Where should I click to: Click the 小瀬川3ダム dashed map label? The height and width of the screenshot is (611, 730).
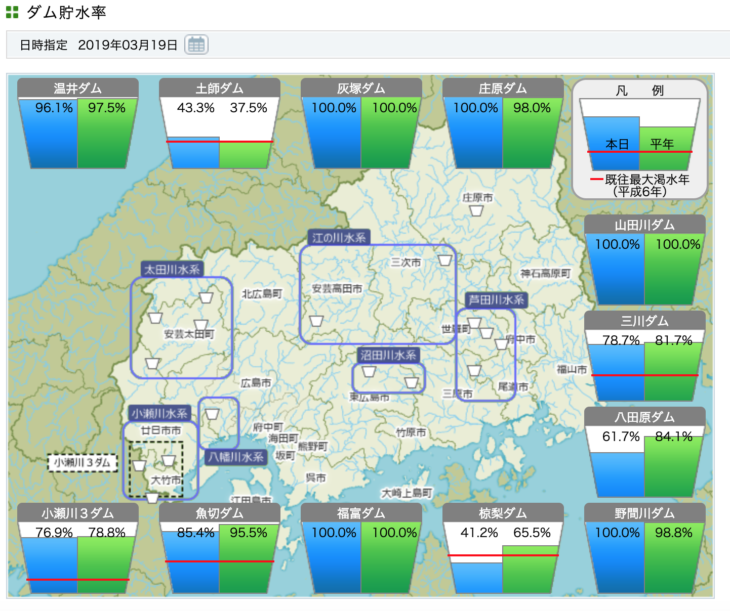click(x=83, y=462)
